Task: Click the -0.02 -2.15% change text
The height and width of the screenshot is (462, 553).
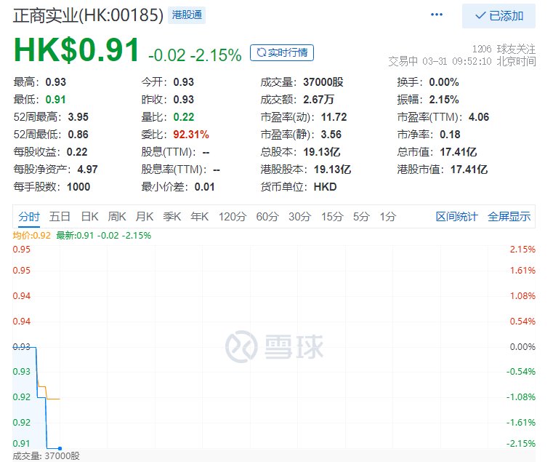Action: (x=195, y=55)
